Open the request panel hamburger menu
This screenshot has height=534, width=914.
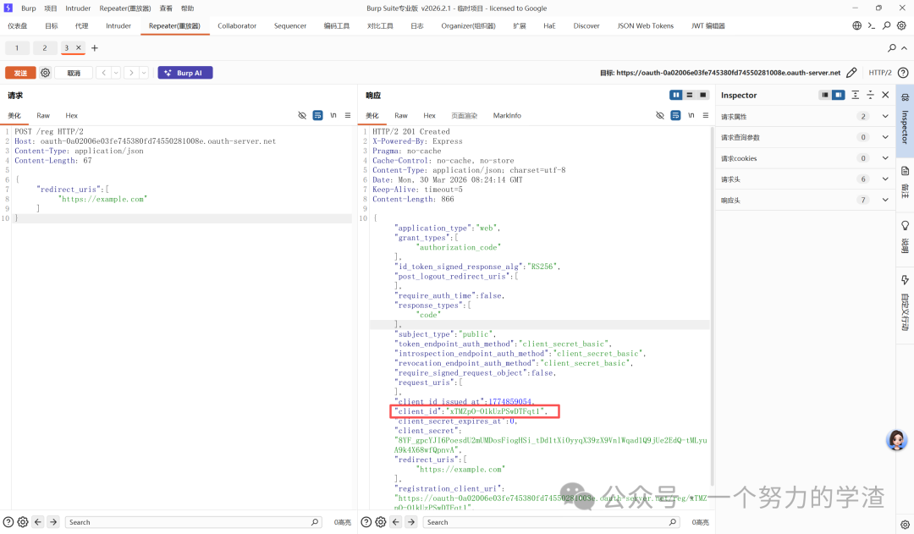click(348, 115)
